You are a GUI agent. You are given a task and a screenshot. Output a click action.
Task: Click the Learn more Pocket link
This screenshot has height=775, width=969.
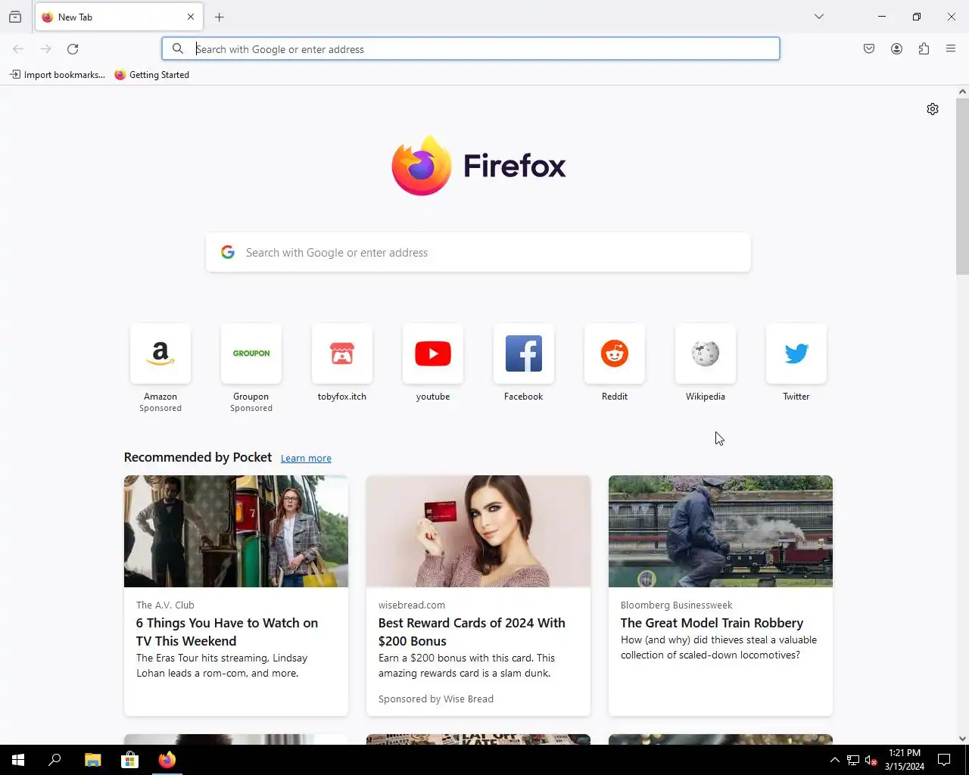pos(306,459)
